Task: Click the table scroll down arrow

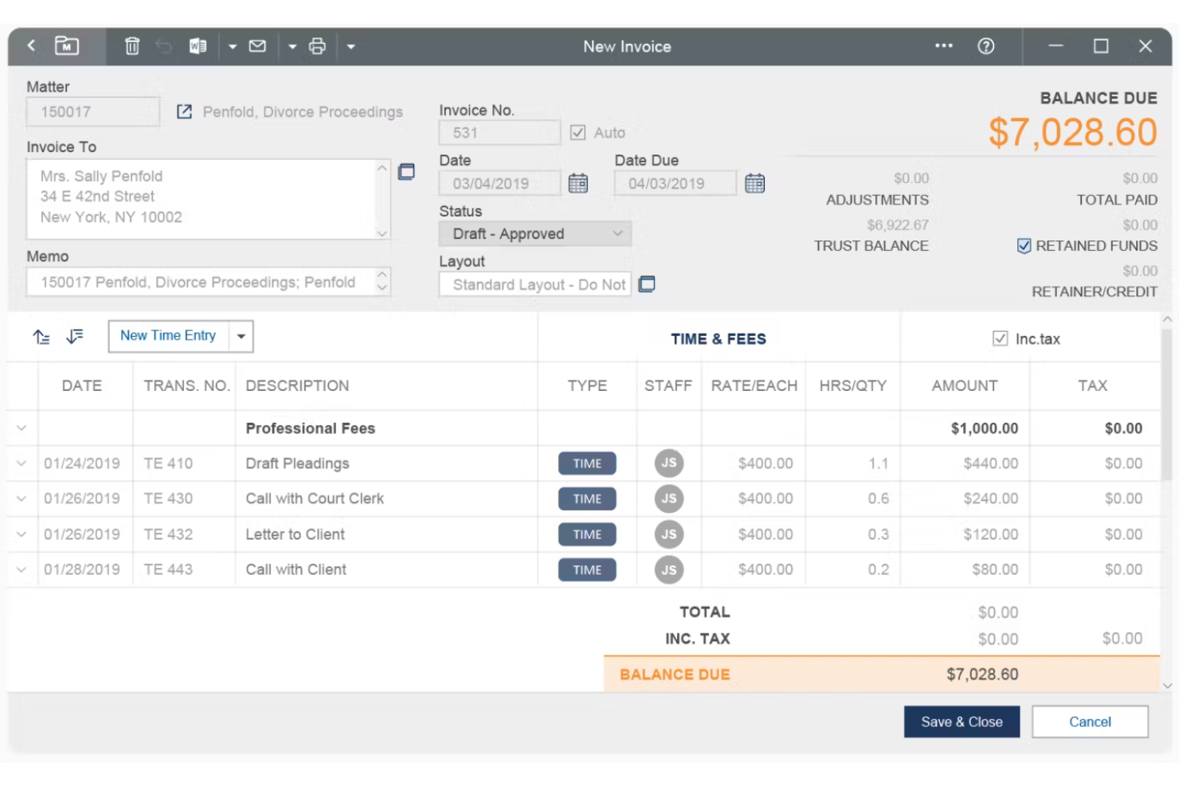Action: coord(1167,686)
